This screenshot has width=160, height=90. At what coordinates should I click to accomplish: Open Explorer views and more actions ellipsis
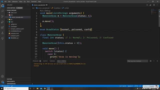tap(28, 5)
